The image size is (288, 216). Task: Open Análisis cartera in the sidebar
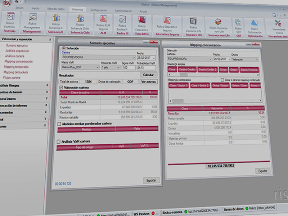[14, 56]
